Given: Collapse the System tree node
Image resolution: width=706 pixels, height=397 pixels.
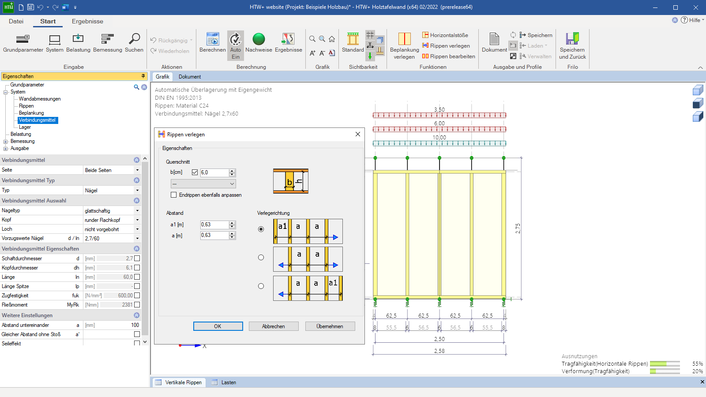Looking at the screenshot, I should tap(6, 92).
